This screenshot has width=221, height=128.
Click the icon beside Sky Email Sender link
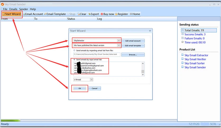click(182, 67)
